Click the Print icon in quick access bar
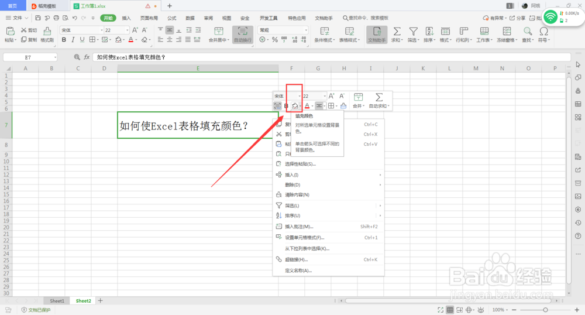Screen dimensions: 585x315 pos(56,18)
